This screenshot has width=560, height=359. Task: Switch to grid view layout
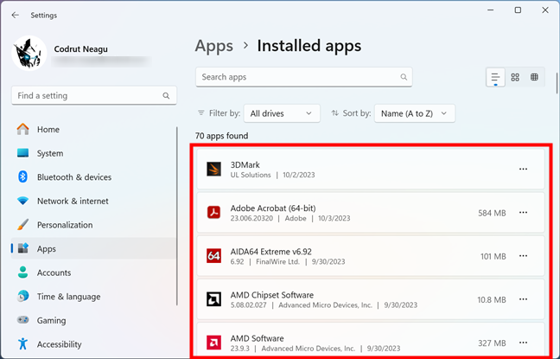click(515, 77)
